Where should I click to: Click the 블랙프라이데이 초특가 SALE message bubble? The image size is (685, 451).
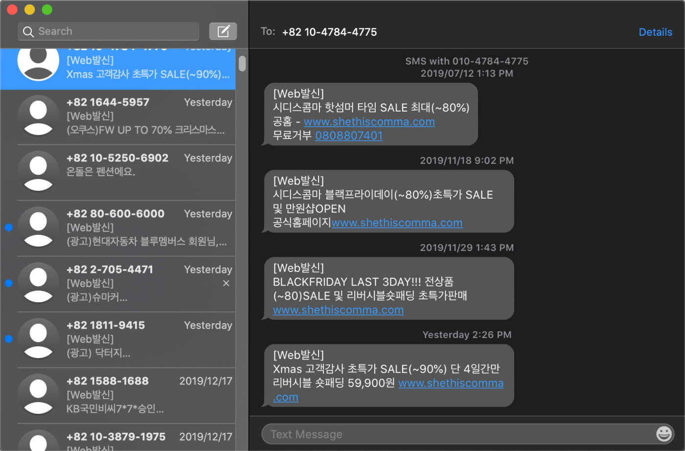388,201
